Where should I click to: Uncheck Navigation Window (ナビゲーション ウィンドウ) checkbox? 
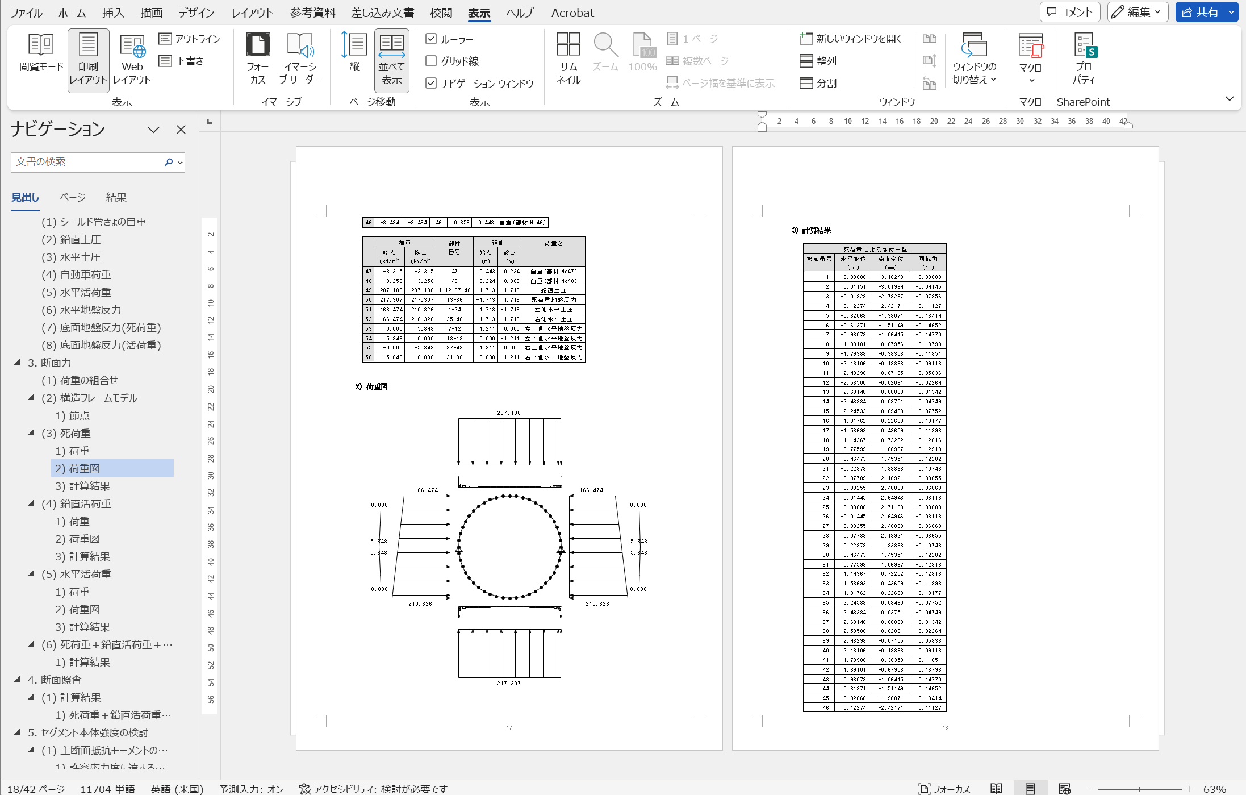click(x=431, y=83)
